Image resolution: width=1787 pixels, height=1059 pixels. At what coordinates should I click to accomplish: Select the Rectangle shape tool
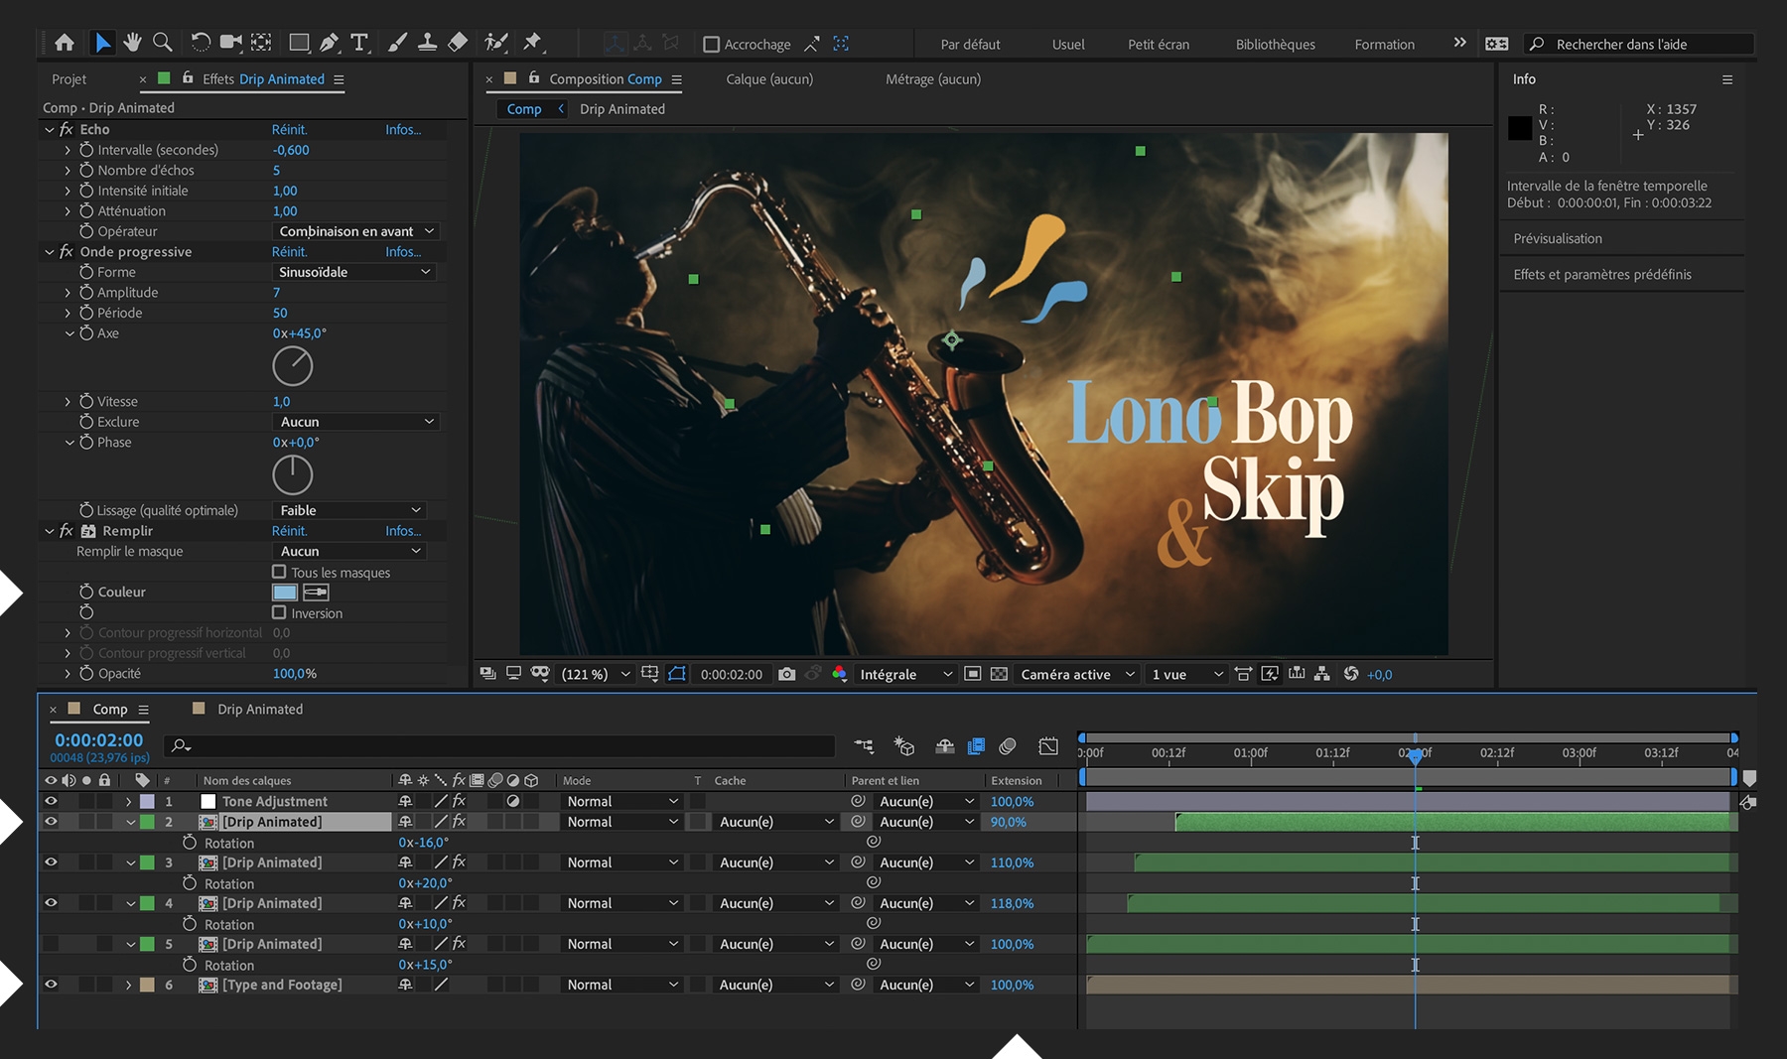(298, 43)
